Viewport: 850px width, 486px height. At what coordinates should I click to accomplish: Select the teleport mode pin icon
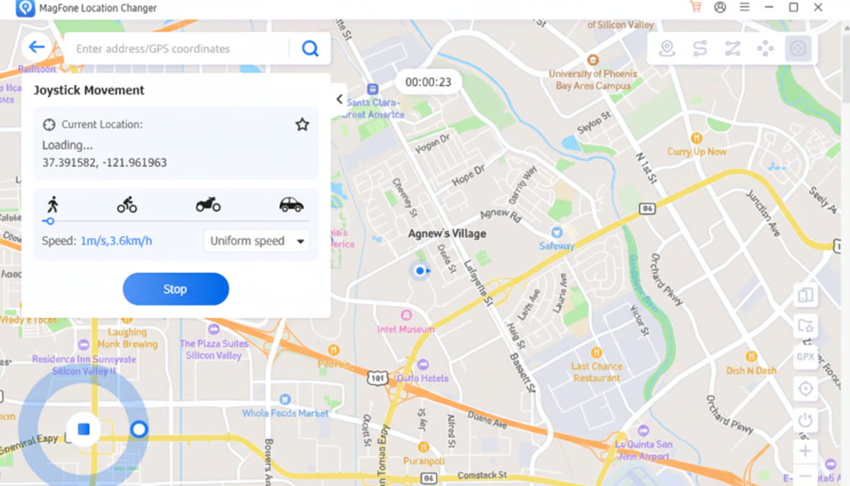667,48
